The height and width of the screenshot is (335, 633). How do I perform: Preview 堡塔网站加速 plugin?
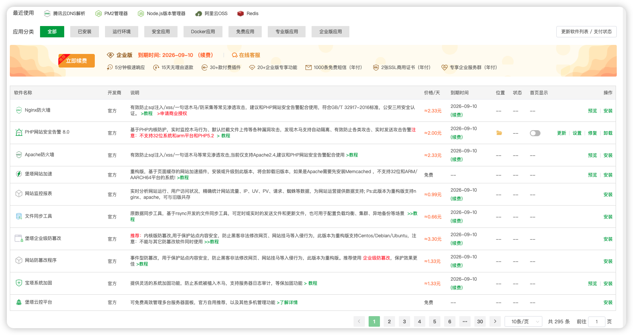point(593,175)
